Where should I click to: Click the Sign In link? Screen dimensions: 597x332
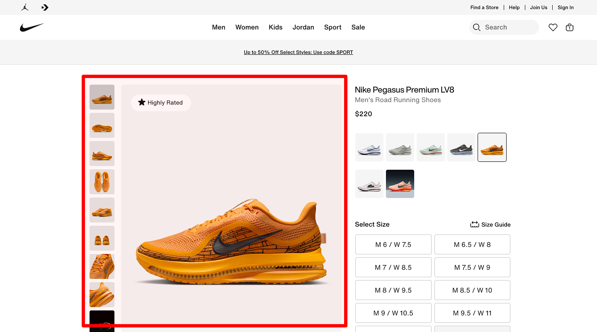coord(565,7)
